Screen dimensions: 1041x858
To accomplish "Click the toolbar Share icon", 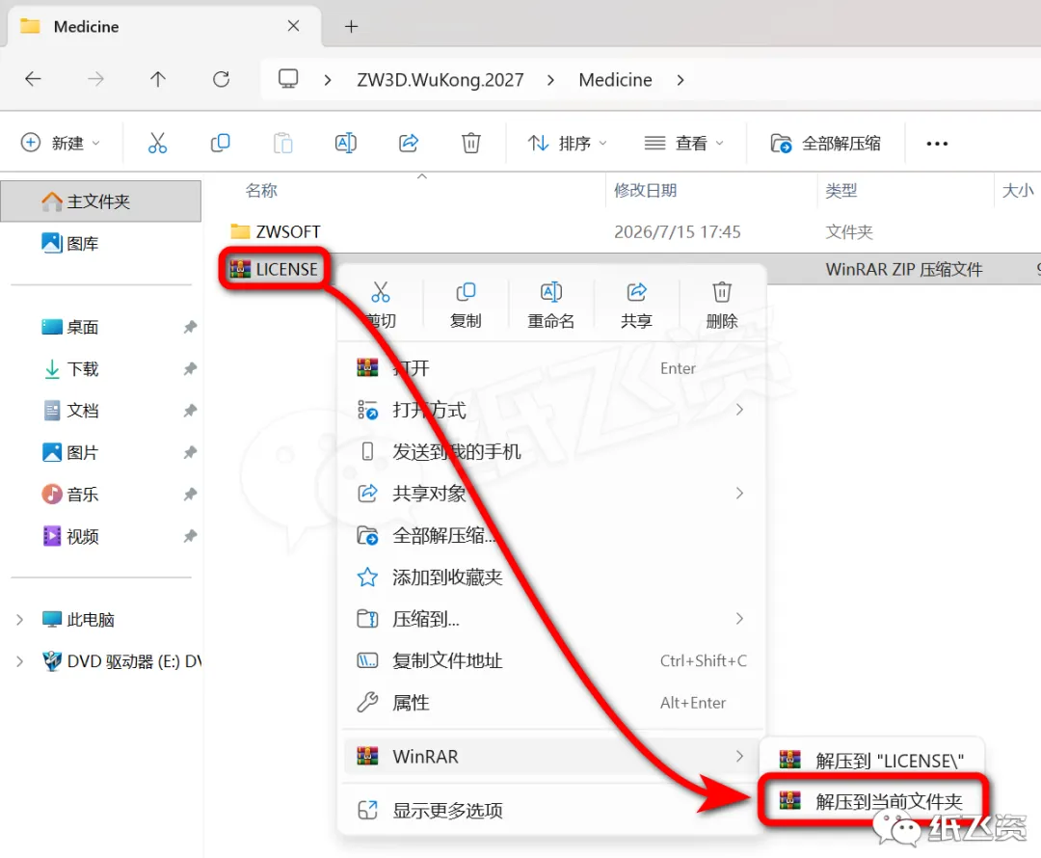I will point(409,143).
